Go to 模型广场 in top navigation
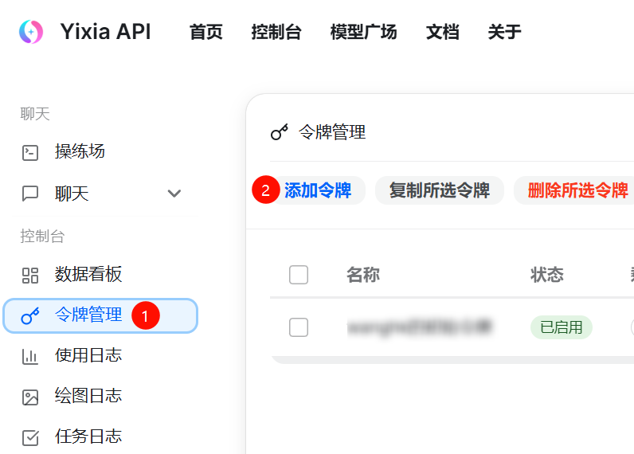 click(363, 32)
